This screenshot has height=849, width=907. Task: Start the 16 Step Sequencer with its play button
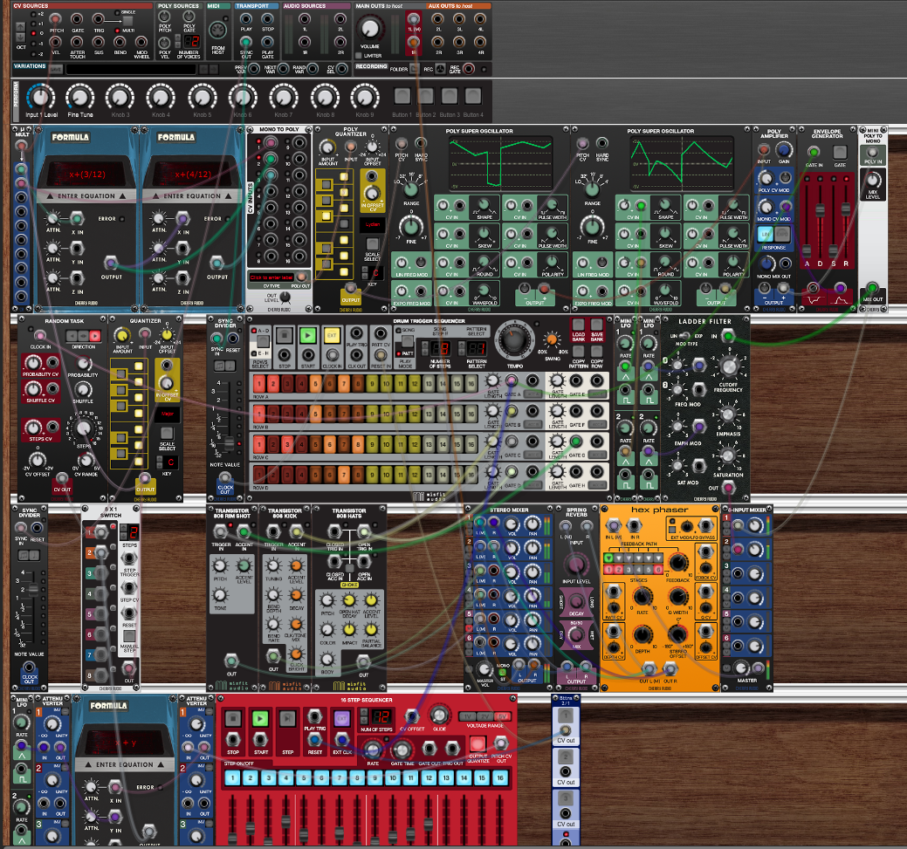(x=260, y=719)
